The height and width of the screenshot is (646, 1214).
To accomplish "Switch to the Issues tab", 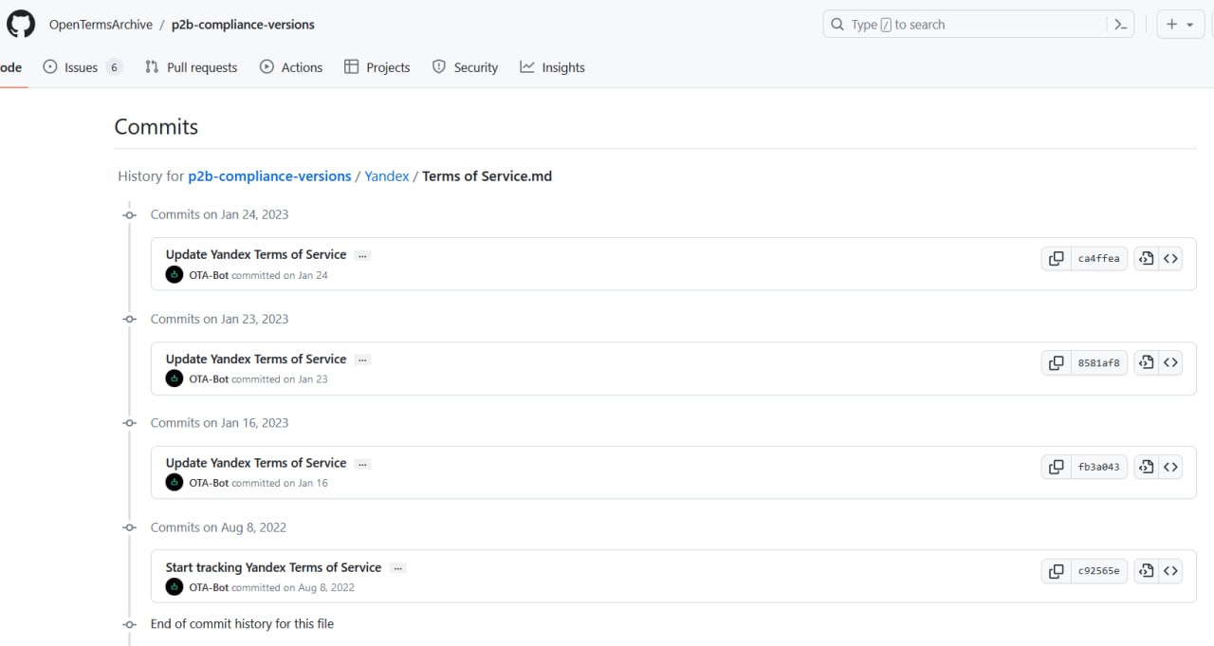I will (x=83, y=67).
